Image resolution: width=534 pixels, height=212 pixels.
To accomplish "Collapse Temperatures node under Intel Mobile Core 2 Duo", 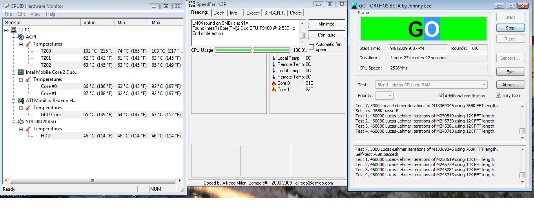I will pyautogui.click(x=21, y=79).
